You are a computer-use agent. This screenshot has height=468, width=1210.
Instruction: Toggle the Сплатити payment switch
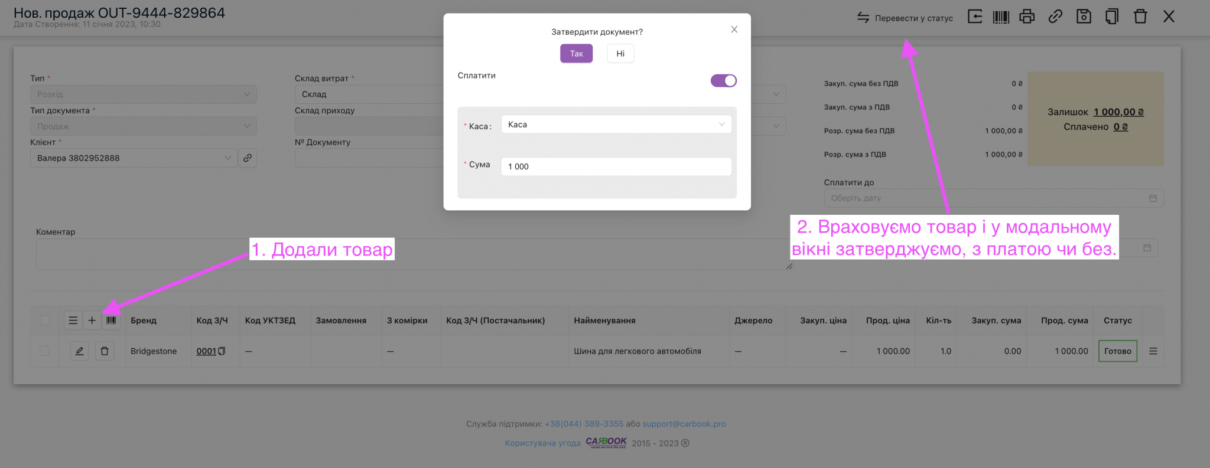click(723, 81)
